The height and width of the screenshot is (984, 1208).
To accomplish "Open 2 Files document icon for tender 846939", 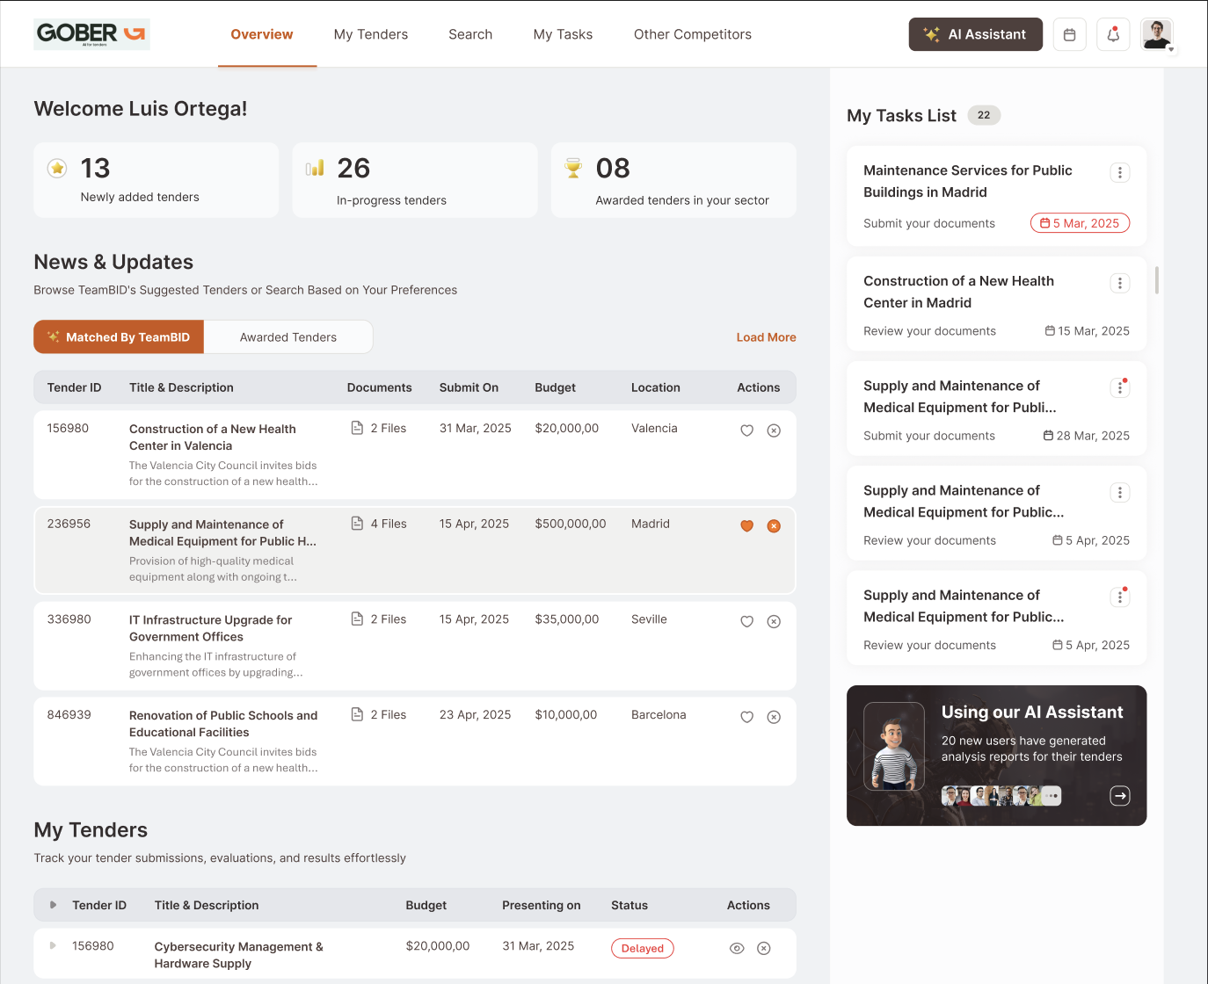I will point(357,714).
